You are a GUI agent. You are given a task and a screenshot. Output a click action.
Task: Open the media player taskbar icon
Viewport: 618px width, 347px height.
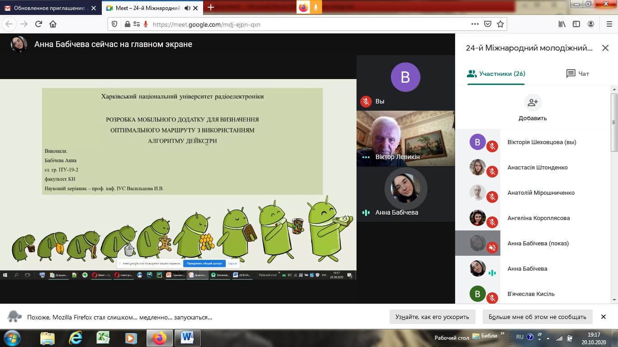131,338
